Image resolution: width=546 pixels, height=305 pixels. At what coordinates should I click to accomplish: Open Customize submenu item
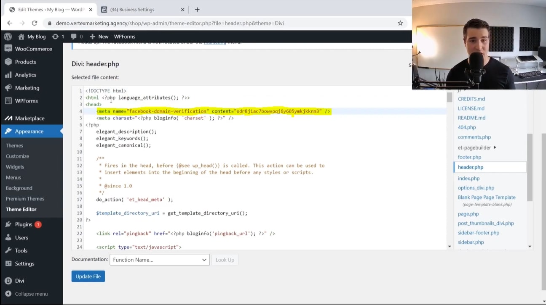pos(17,156)
